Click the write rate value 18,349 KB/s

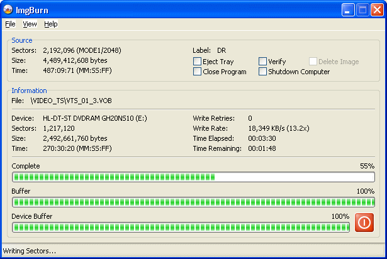(266, 128)
